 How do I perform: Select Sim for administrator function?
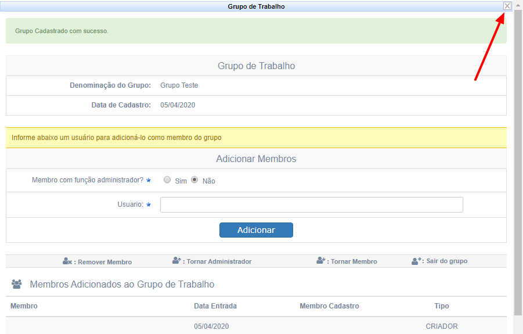(x=167, y=180)
